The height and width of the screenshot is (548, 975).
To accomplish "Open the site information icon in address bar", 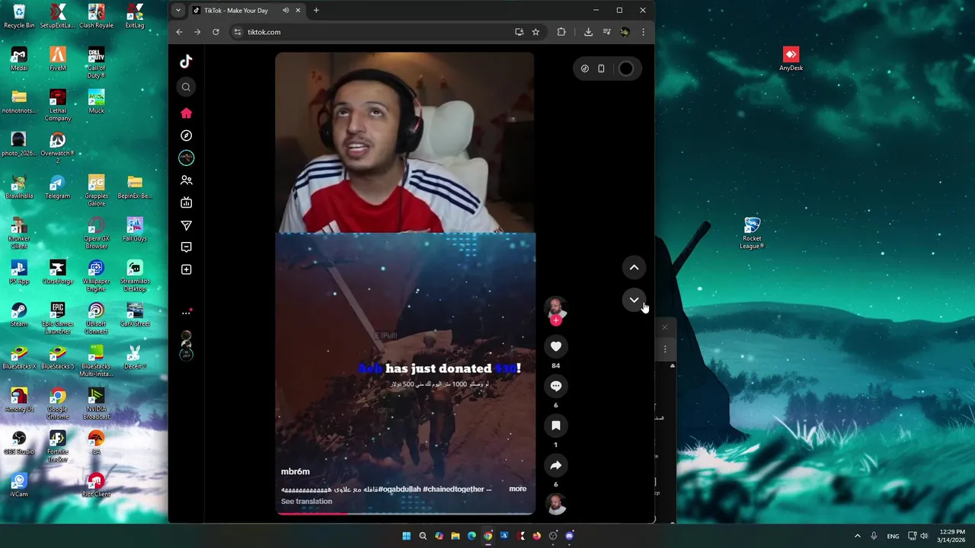I will (x=238, y=32).
